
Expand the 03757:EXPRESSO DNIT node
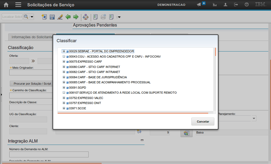click(64, 103)
